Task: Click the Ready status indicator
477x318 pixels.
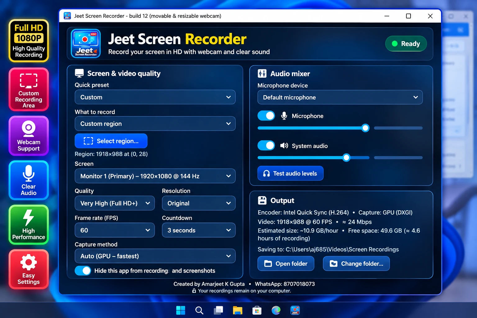Action: pyautogui.click(x=406, y=44)
